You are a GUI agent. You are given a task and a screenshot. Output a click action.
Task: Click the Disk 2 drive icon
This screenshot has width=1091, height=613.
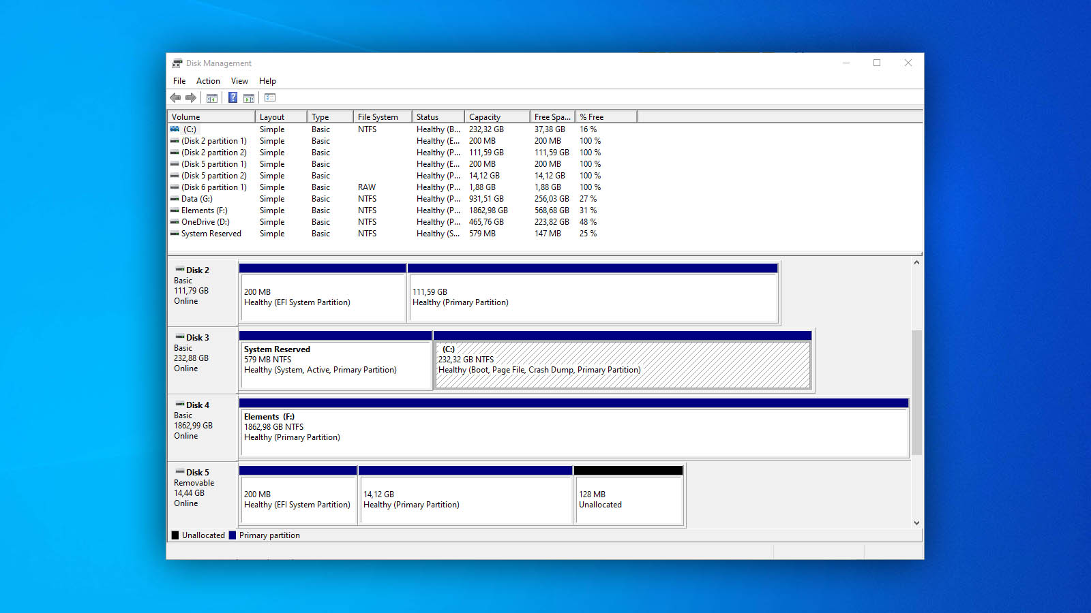pos(180,270)
